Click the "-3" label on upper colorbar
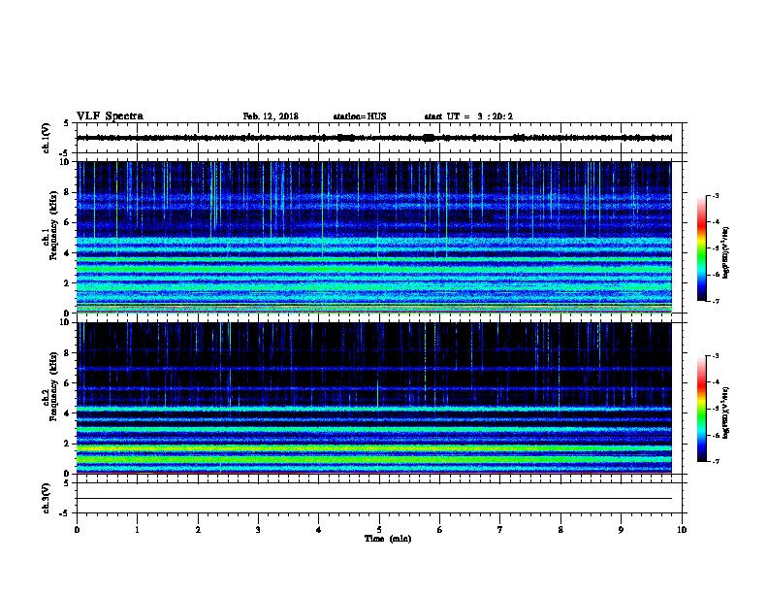Viewport: 768px width, 594px height. click(715, 195)
